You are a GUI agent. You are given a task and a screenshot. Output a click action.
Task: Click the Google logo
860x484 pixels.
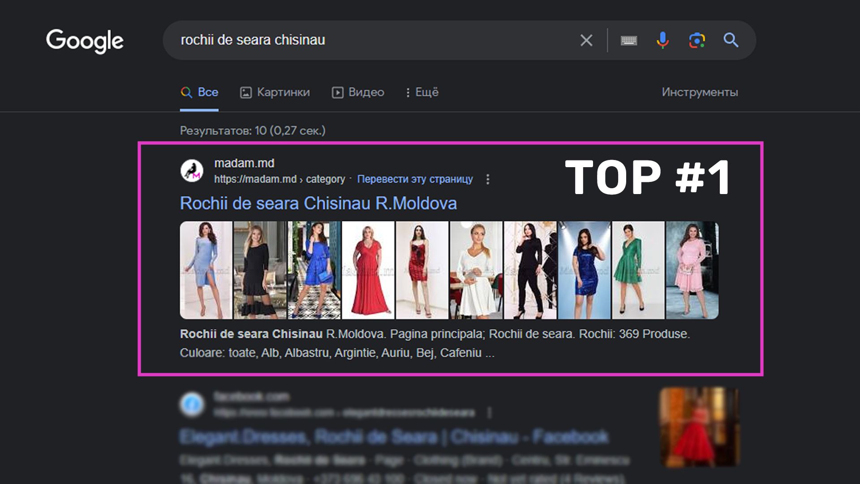pyautogui.click(x=85, y=41)
